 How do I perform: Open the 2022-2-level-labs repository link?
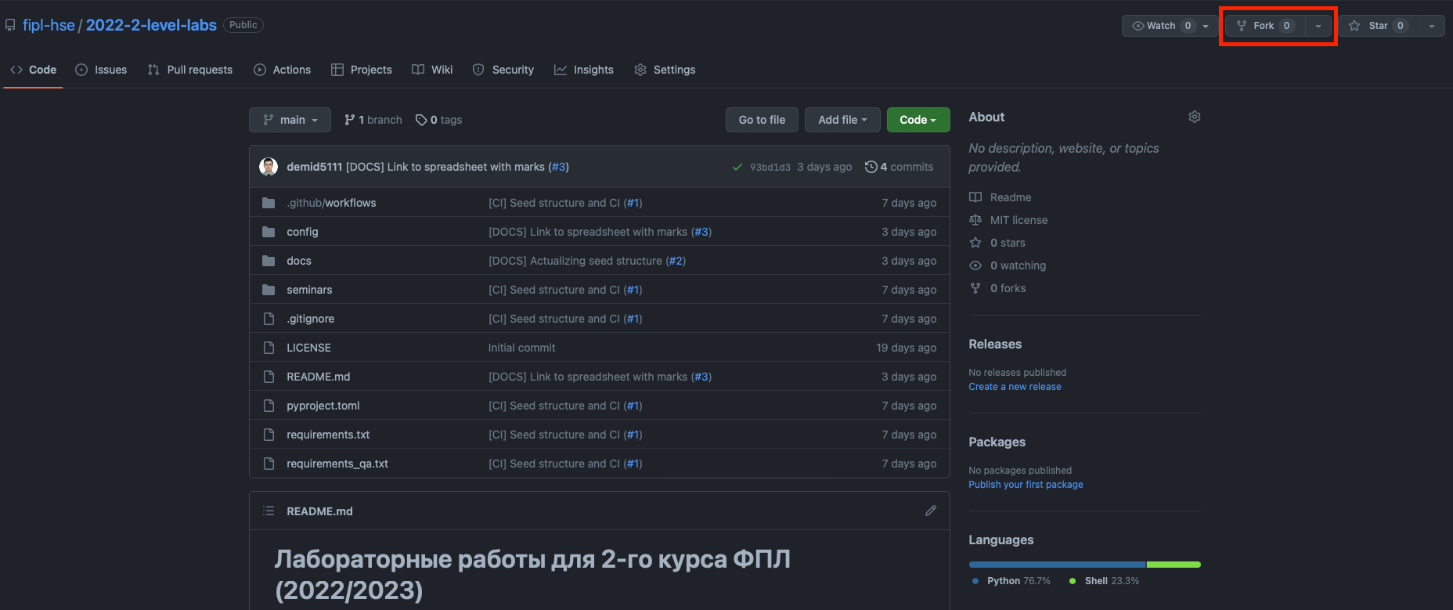coord(151,25)
